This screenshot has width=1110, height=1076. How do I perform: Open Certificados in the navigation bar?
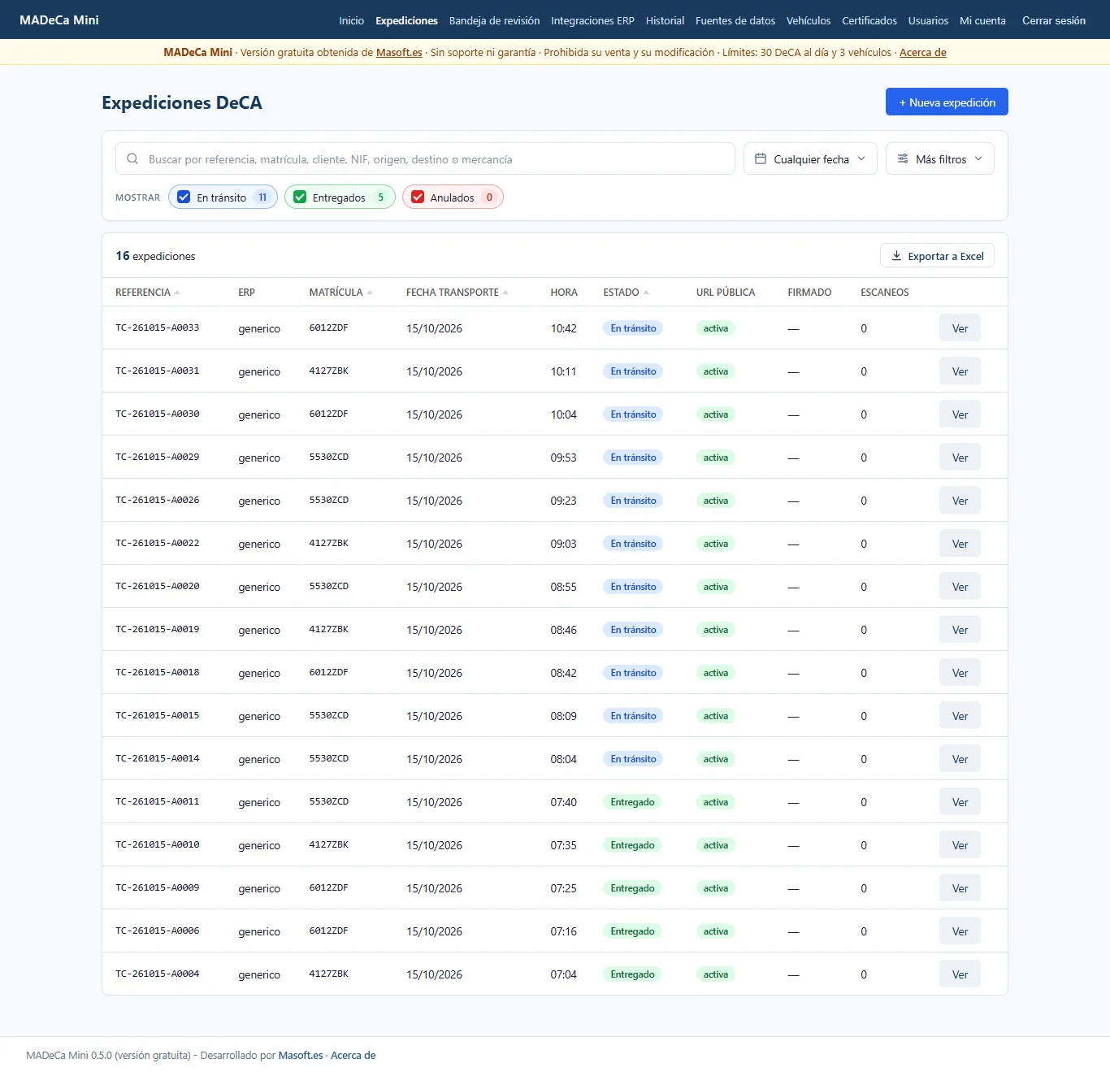tap(869, 20)
